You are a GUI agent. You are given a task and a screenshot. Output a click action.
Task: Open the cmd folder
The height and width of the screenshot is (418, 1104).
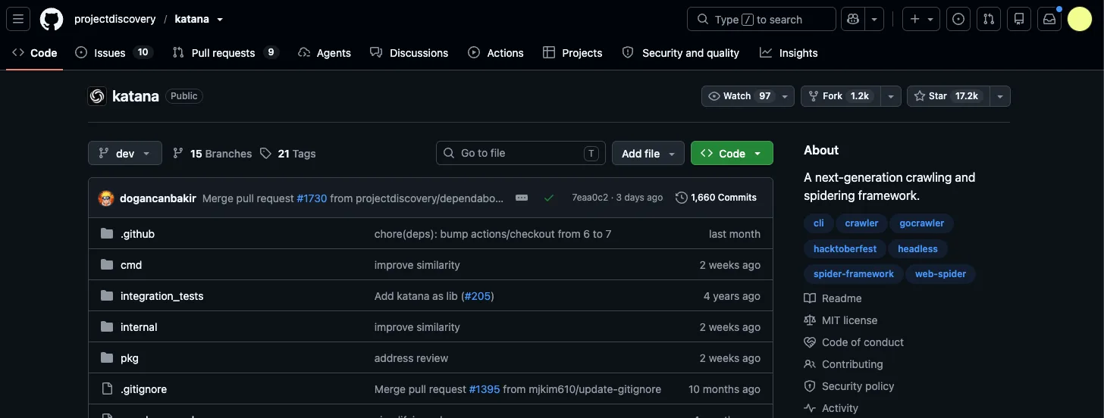pos(131,265)
